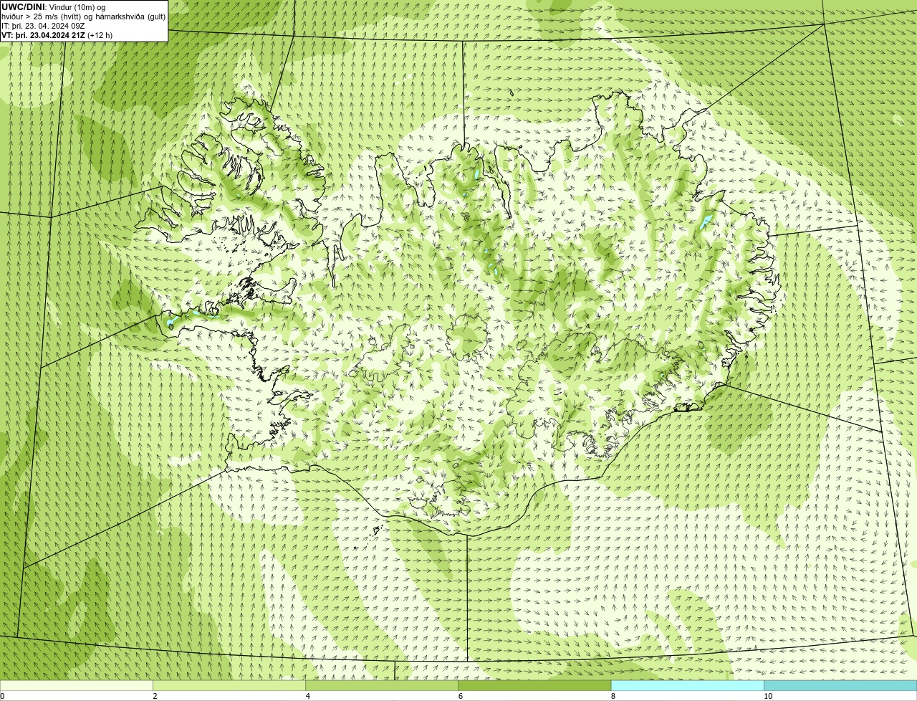Click the 4–6 m/s green legend band
The height and width of the screenshot is (701, 917).
click(382, 686)
